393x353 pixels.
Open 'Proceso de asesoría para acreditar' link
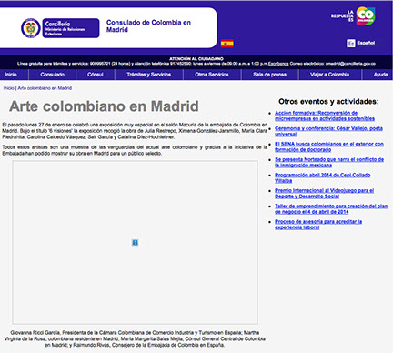[318, 225]
